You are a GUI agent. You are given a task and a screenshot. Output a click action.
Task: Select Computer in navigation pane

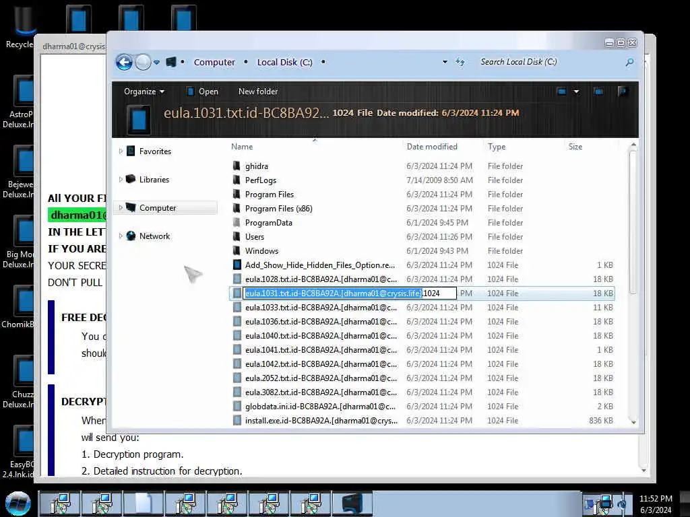[158, 207]
